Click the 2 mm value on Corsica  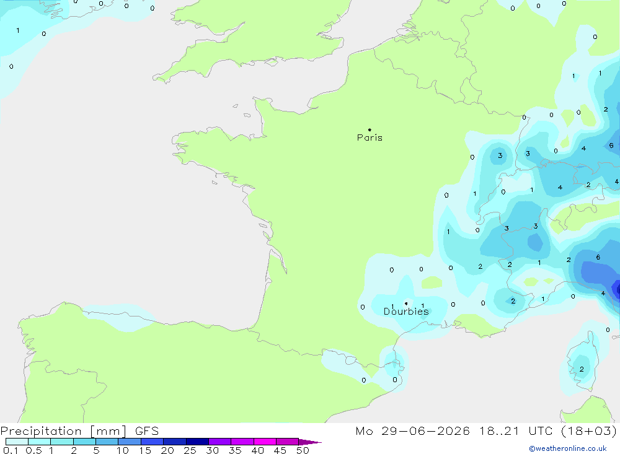click(x=582, y=369)
